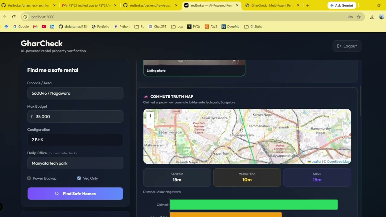Click the green Claimed commute bar

tap(254, 204)
